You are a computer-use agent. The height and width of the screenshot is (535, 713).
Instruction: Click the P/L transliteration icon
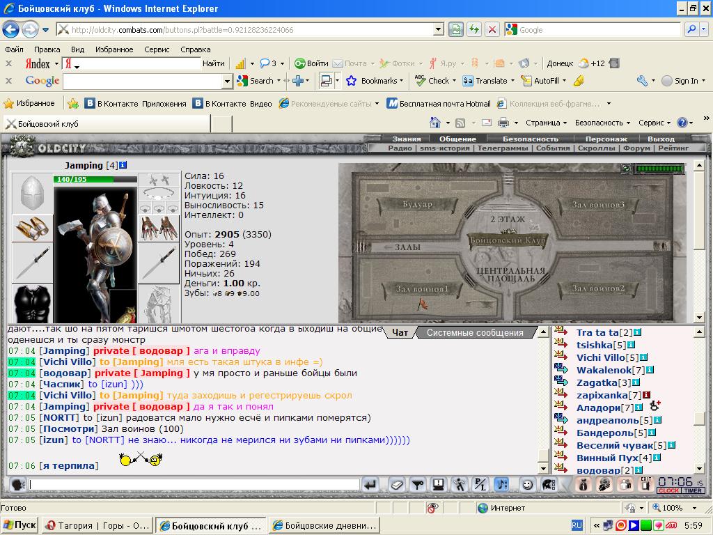(480, 485)
